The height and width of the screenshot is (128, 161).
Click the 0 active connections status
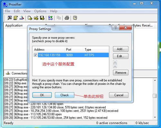pyautogui.click(x=112, y=123)
